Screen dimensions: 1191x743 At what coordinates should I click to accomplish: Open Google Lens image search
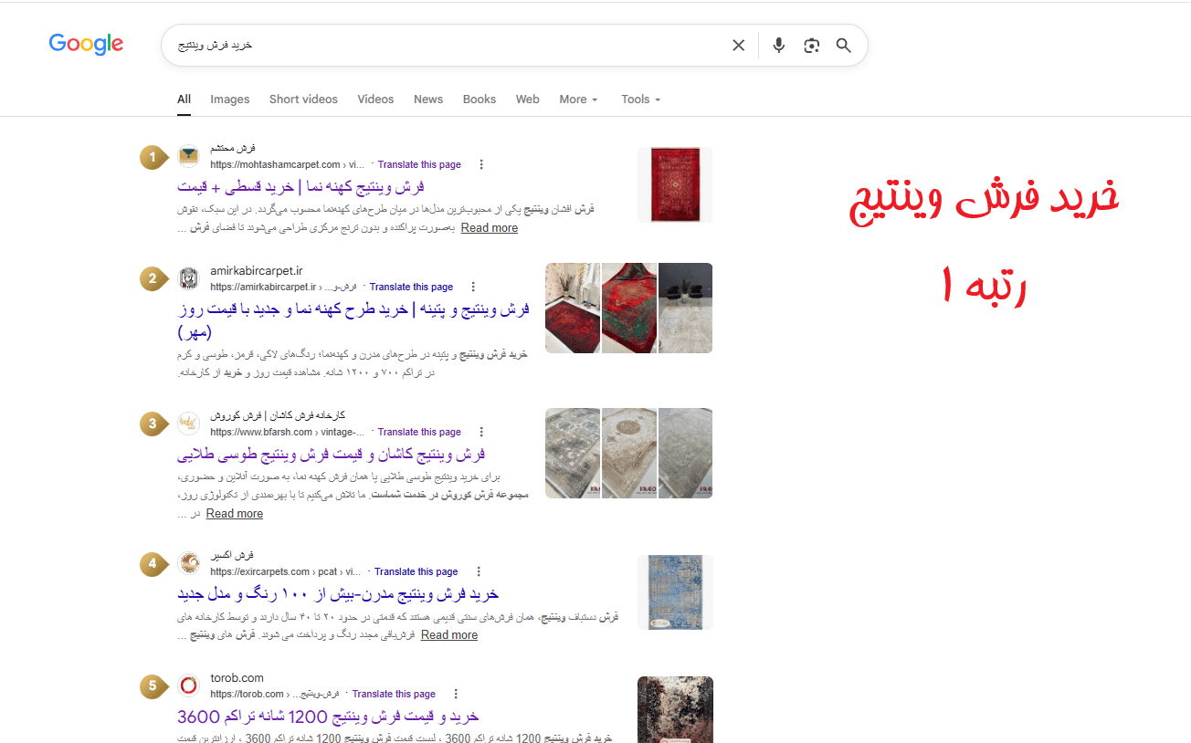812,46
